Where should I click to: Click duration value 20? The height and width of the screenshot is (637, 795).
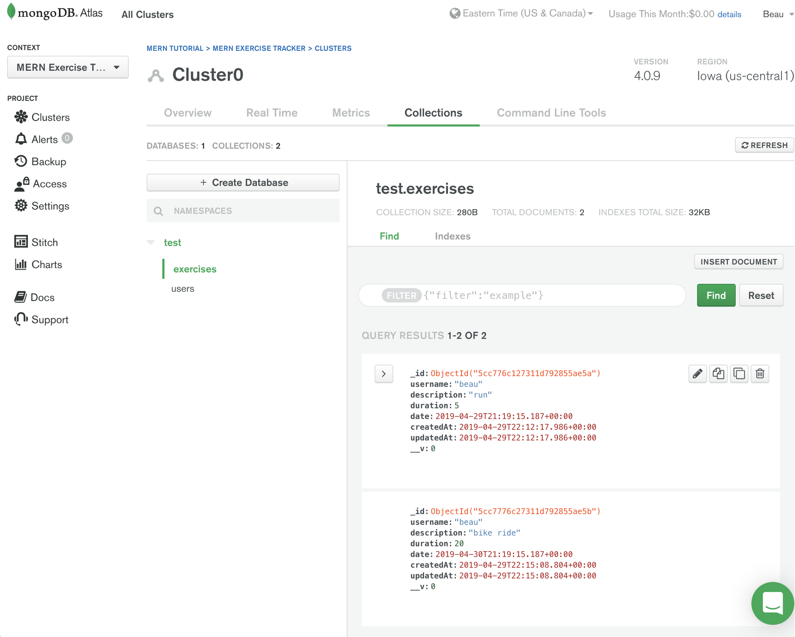click(459, 544)
